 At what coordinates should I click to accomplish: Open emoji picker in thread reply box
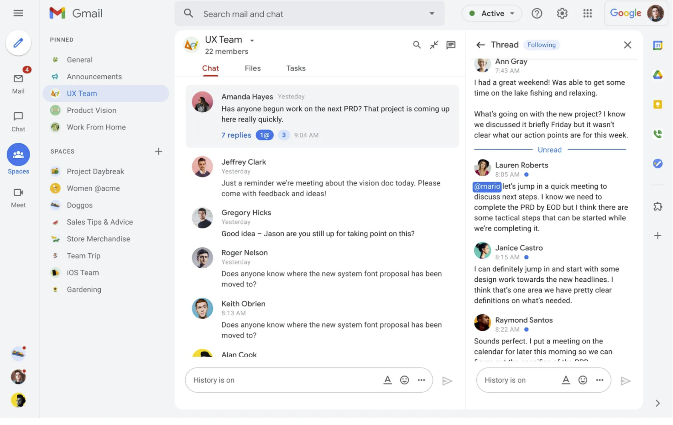pos(583,380)
